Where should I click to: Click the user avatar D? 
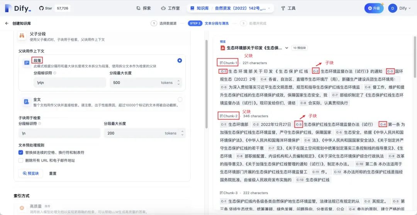(x=393, y=8)
